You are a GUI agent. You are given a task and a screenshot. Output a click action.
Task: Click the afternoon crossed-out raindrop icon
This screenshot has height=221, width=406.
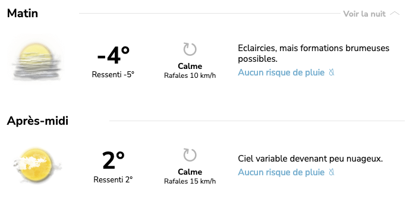pyautogui.click(x=332, y=172)
